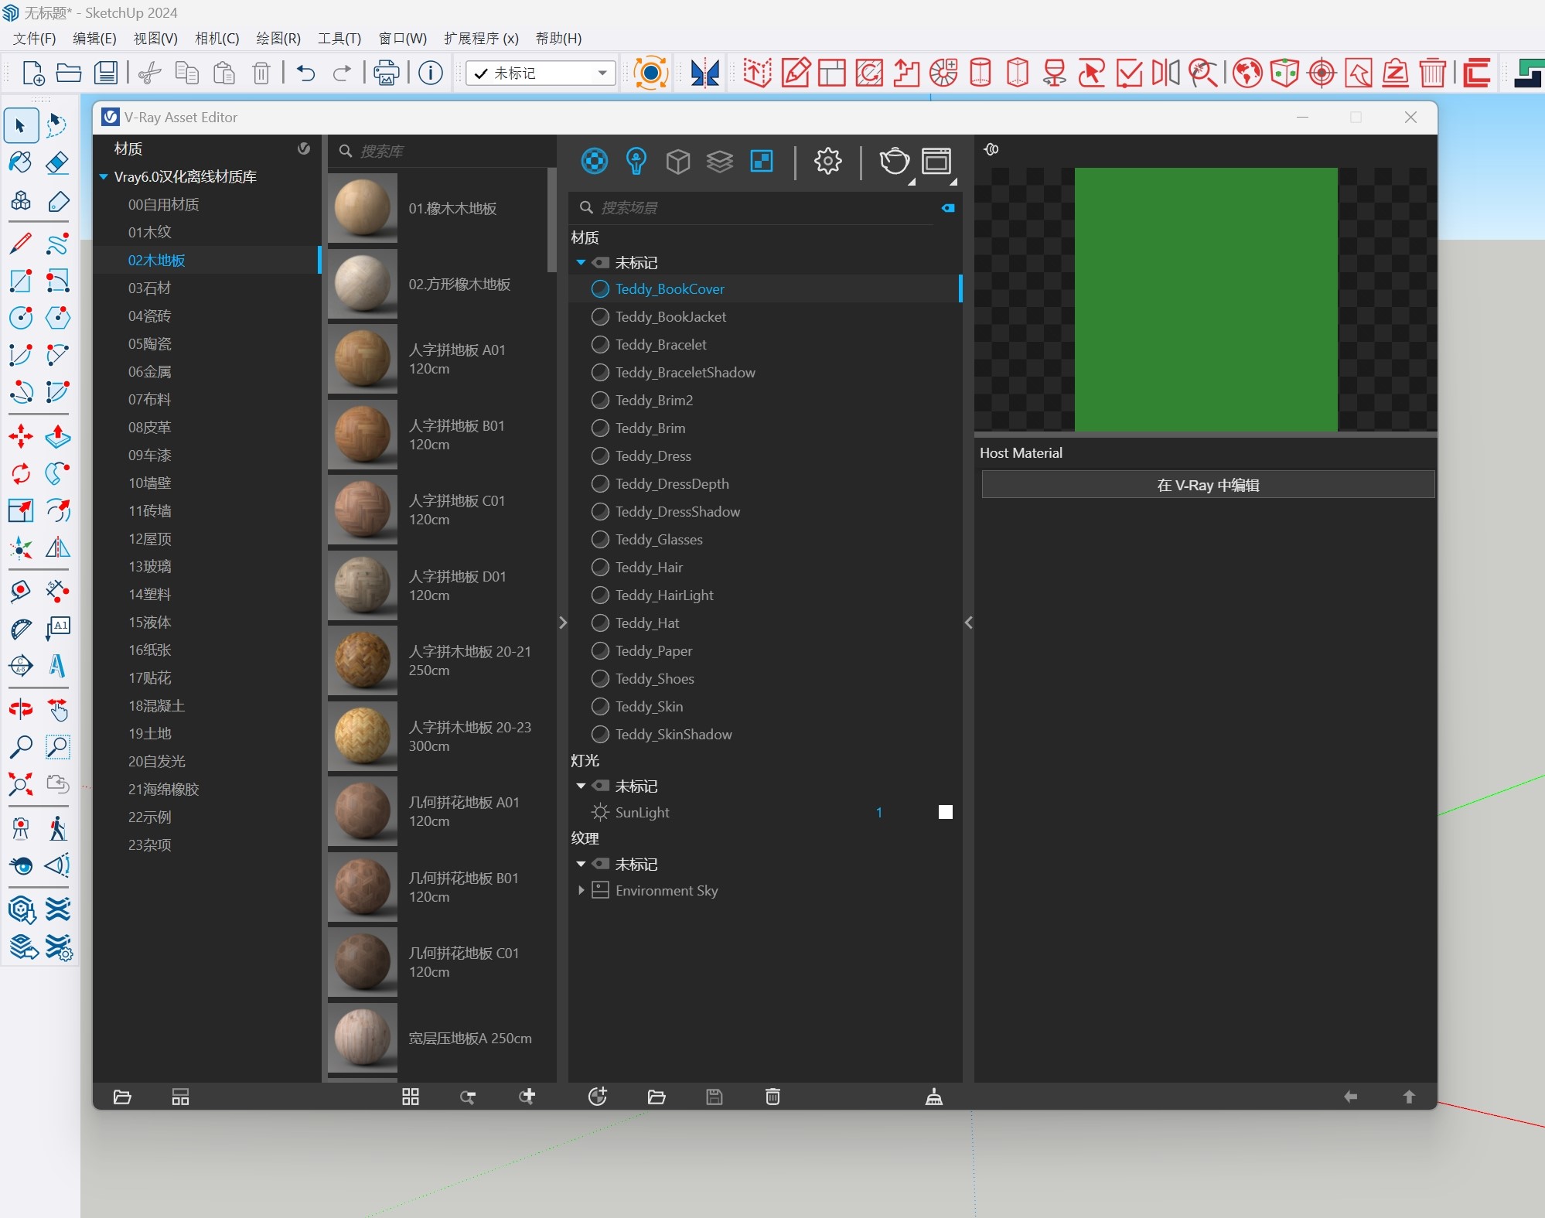Purge unused assets with the broom icon

click(934, 1097)
